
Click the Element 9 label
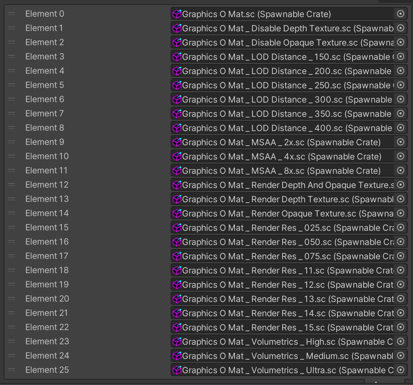click(x=45, y=142)
